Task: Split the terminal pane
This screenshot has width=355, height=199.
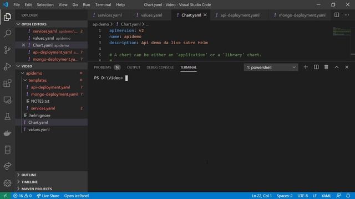Action: click(x=316, y=67)
